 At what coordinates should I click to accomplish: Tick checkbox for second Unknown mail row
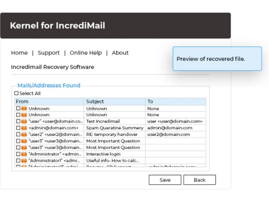pyautogui.click(x=18, y=115)
